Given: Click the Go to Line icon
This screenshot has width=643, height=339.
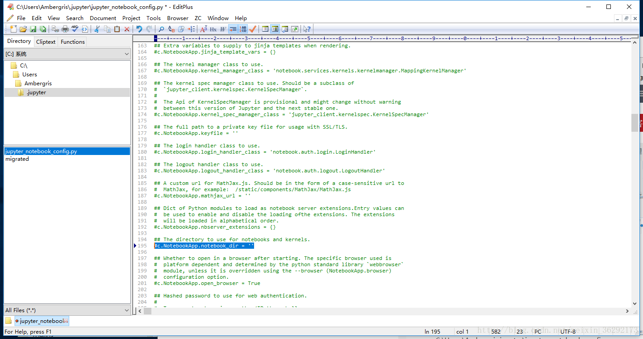Looking at the screenshot, I should (x=191, y=29).
